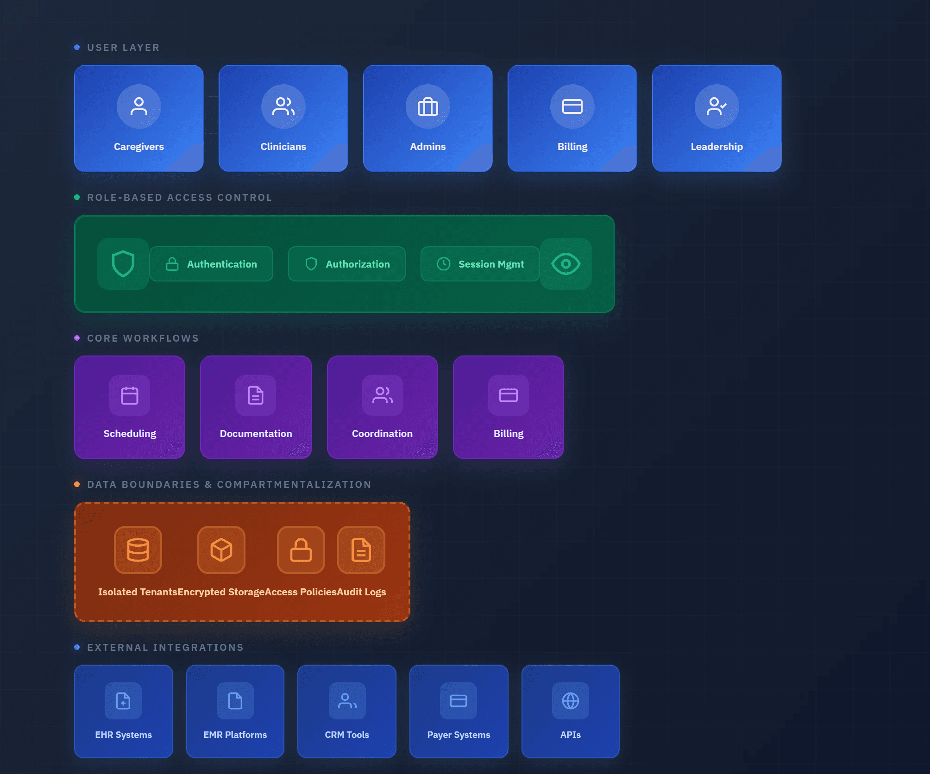
Task: Click the Audit Logs document icon
Action: (361, 550)
